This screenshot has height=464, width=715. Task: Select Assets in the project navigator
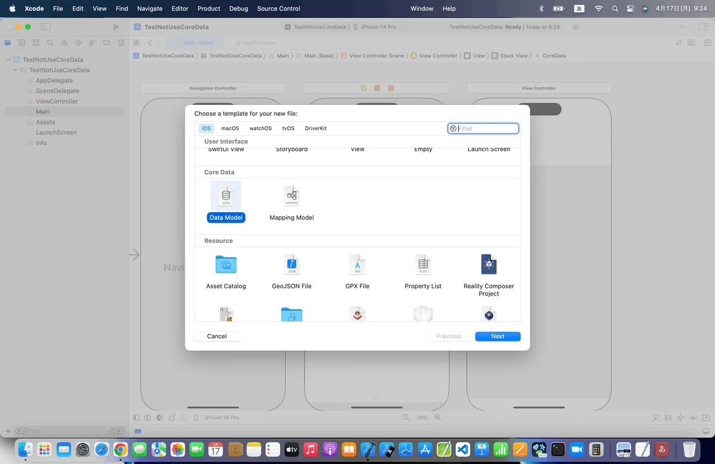tap(45, 122)
